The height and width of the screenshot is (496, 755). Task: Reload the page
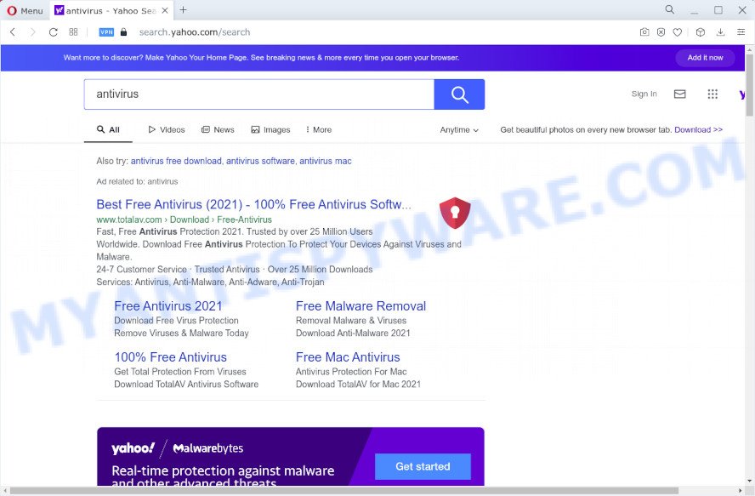coord(53,32)
